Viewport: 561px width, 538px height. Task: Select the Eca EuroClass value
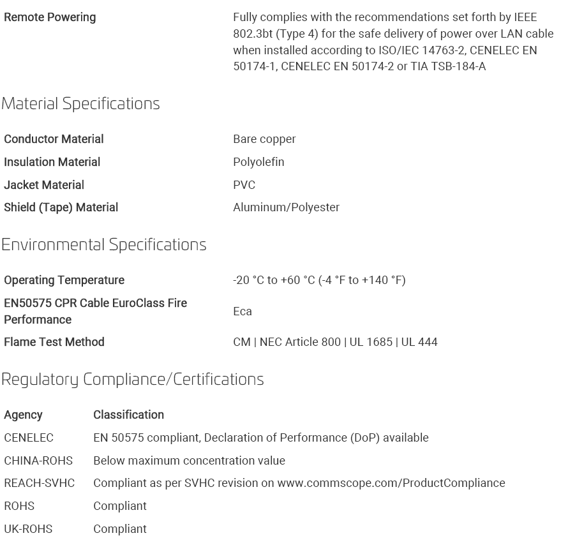point(243,311)
